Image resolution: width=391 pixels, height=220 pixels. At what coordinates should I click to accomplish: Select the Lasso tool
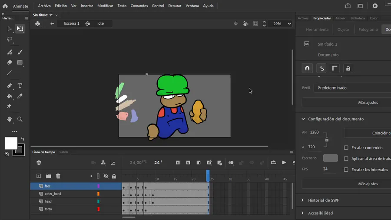10,39
